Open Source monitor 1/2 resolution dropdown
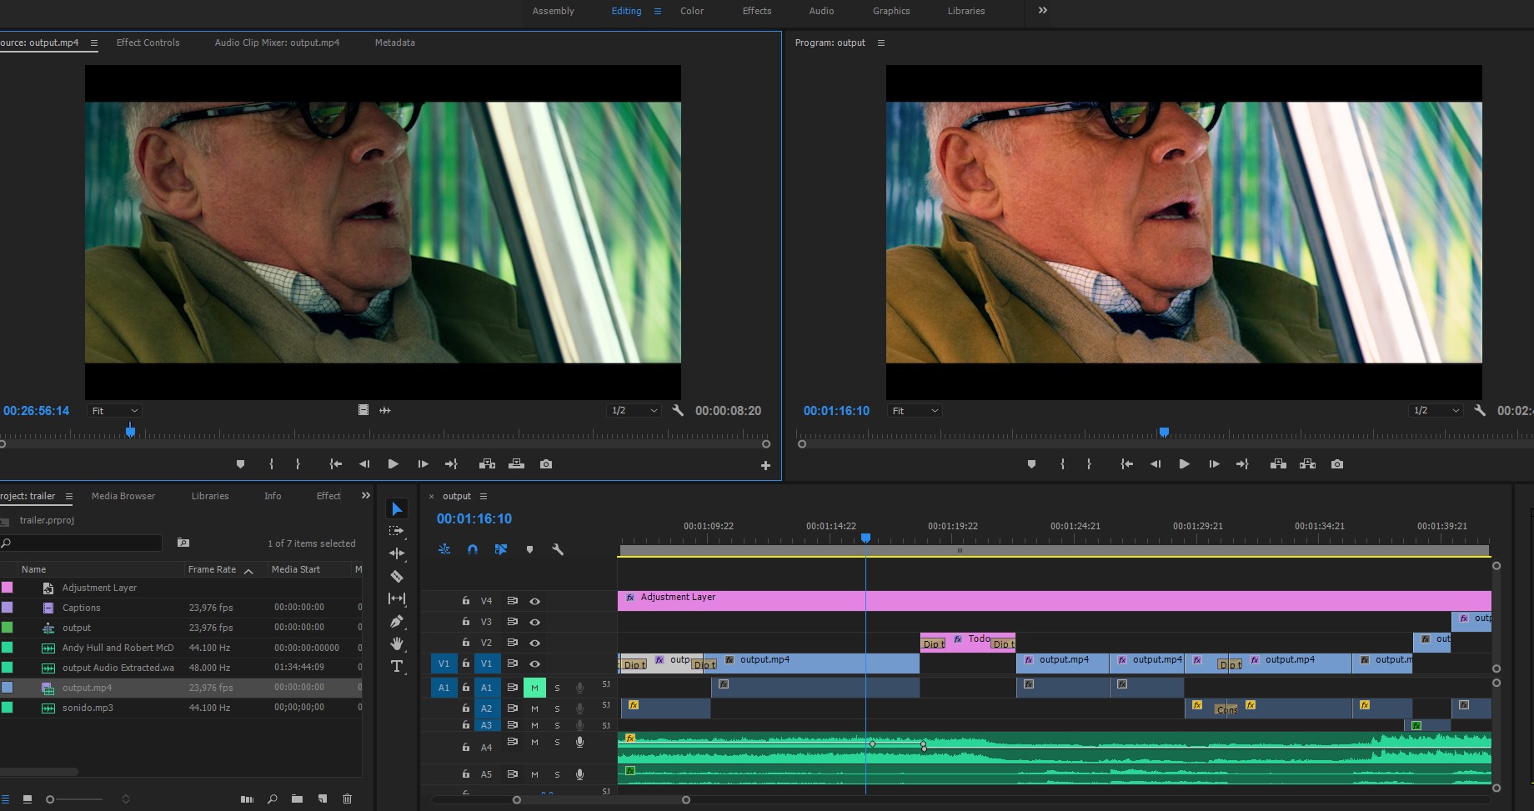Viewport: 1534px width, 811px height. click(634, 411)
